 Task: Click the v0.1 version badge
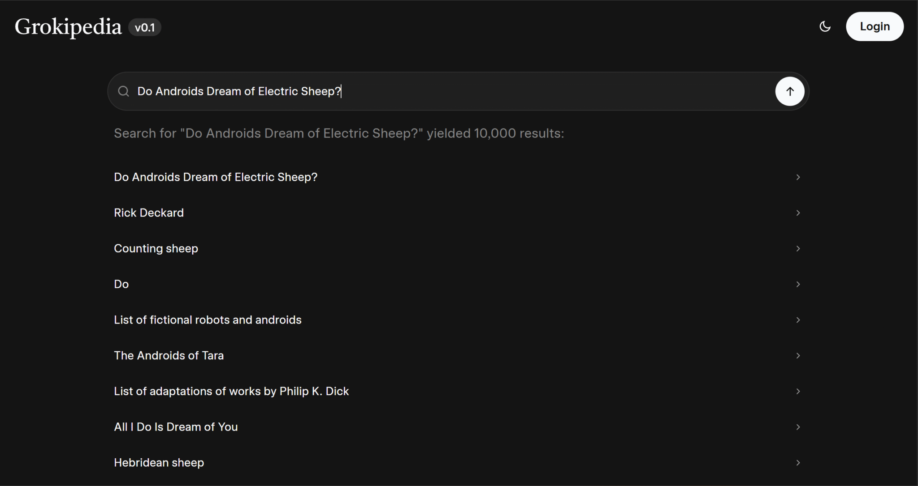[144, 27]
